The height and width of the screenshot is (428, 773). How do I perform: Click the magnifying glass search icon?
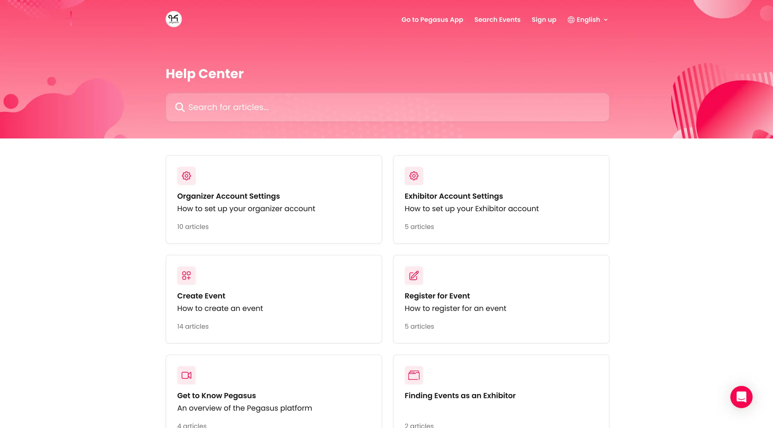click(x=180, y=107)
